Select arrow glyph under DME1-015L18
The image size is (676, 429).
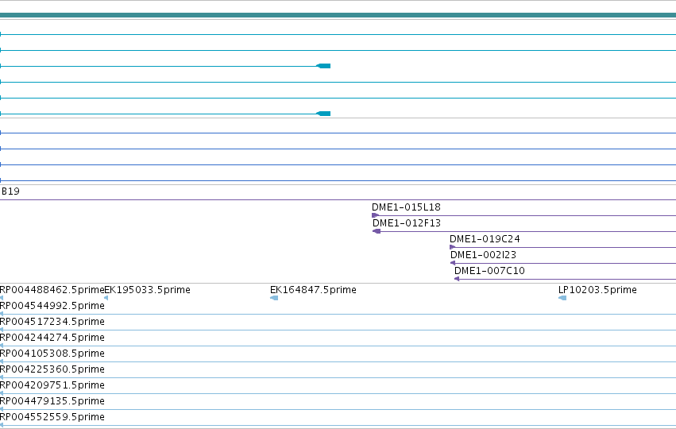376,215
